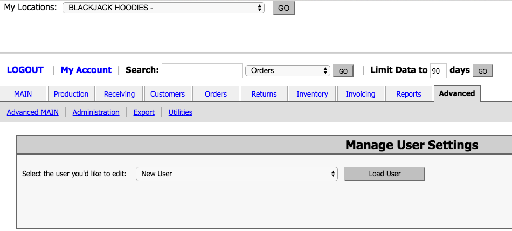Click the Advanced MAIN link
Image resolution: width=512 pixels, height=231 pixels.
[x=33, y=112]
